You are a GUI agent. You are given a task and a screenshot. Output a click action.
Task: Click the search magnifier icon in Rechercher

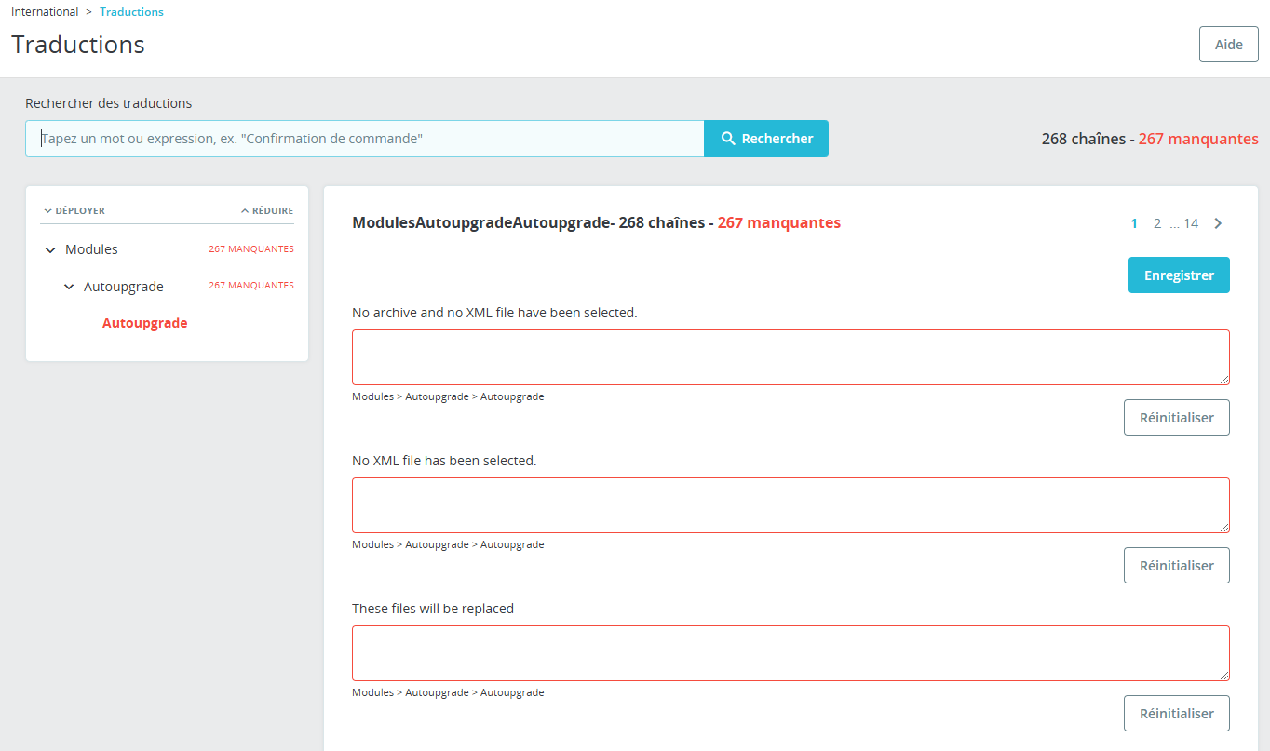coord(728,139)
